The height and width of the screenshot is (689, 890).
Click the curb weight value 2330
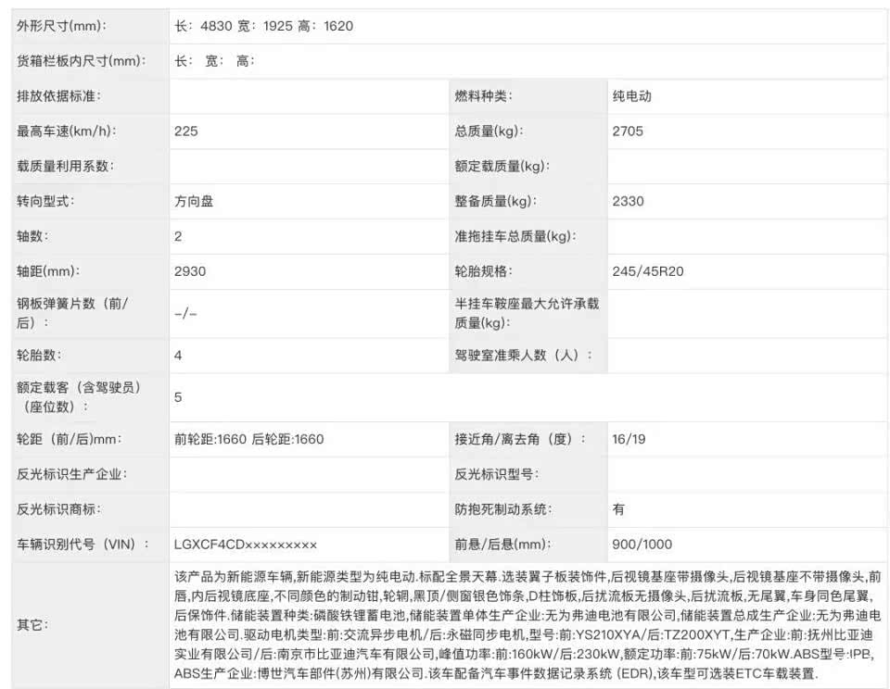[628, 201]
